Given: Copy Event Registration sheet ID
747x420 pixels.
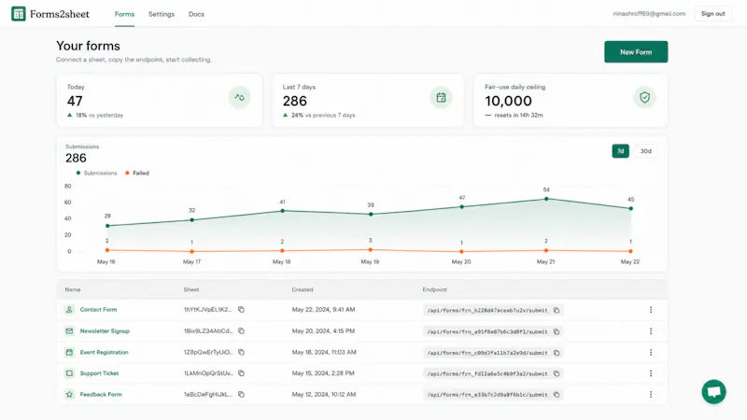Looking at the screenshot, I should pyautogui.click(x=241, y=353).
